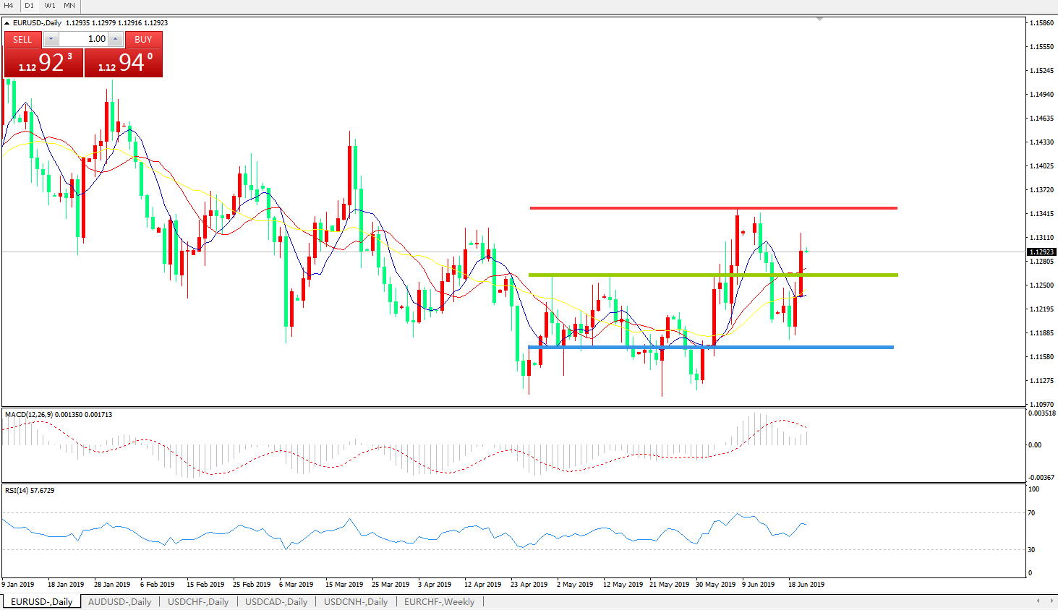Image resolution: width=1058 pixels, height=610 pixels.
Task: Switch to EURCHF Weekly chart tab
Action: tap(439, 601)
